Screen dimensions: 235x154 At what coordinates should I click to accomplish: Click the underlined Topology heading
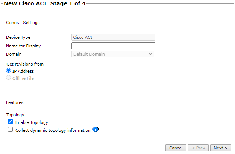(15, 115)
